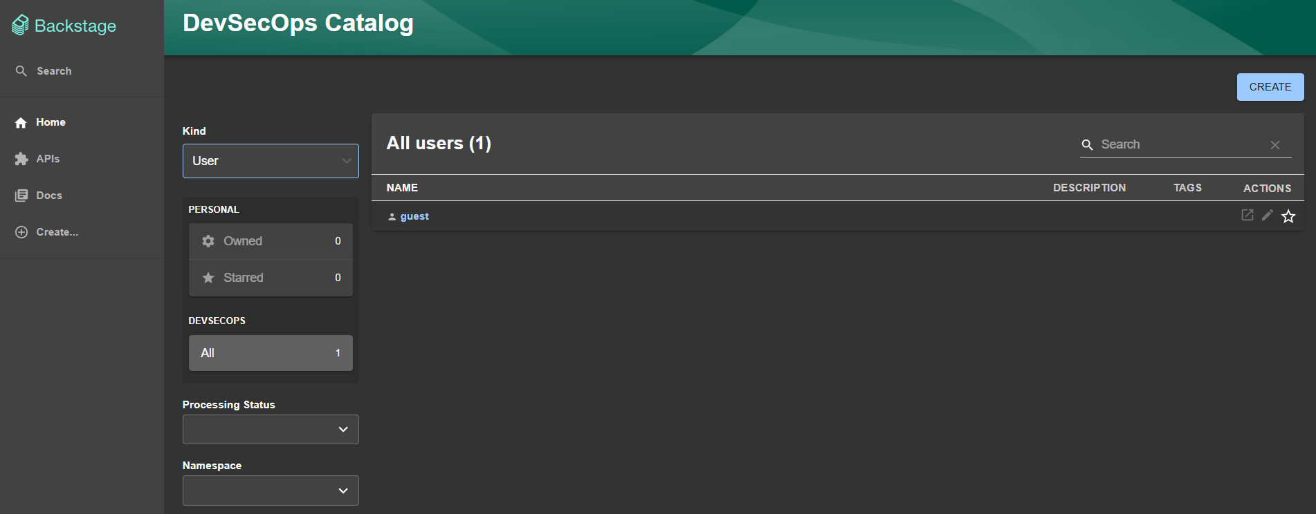Filter by Owned entities
Viewport: 1316px width, 514px height.
coord(271,241)
